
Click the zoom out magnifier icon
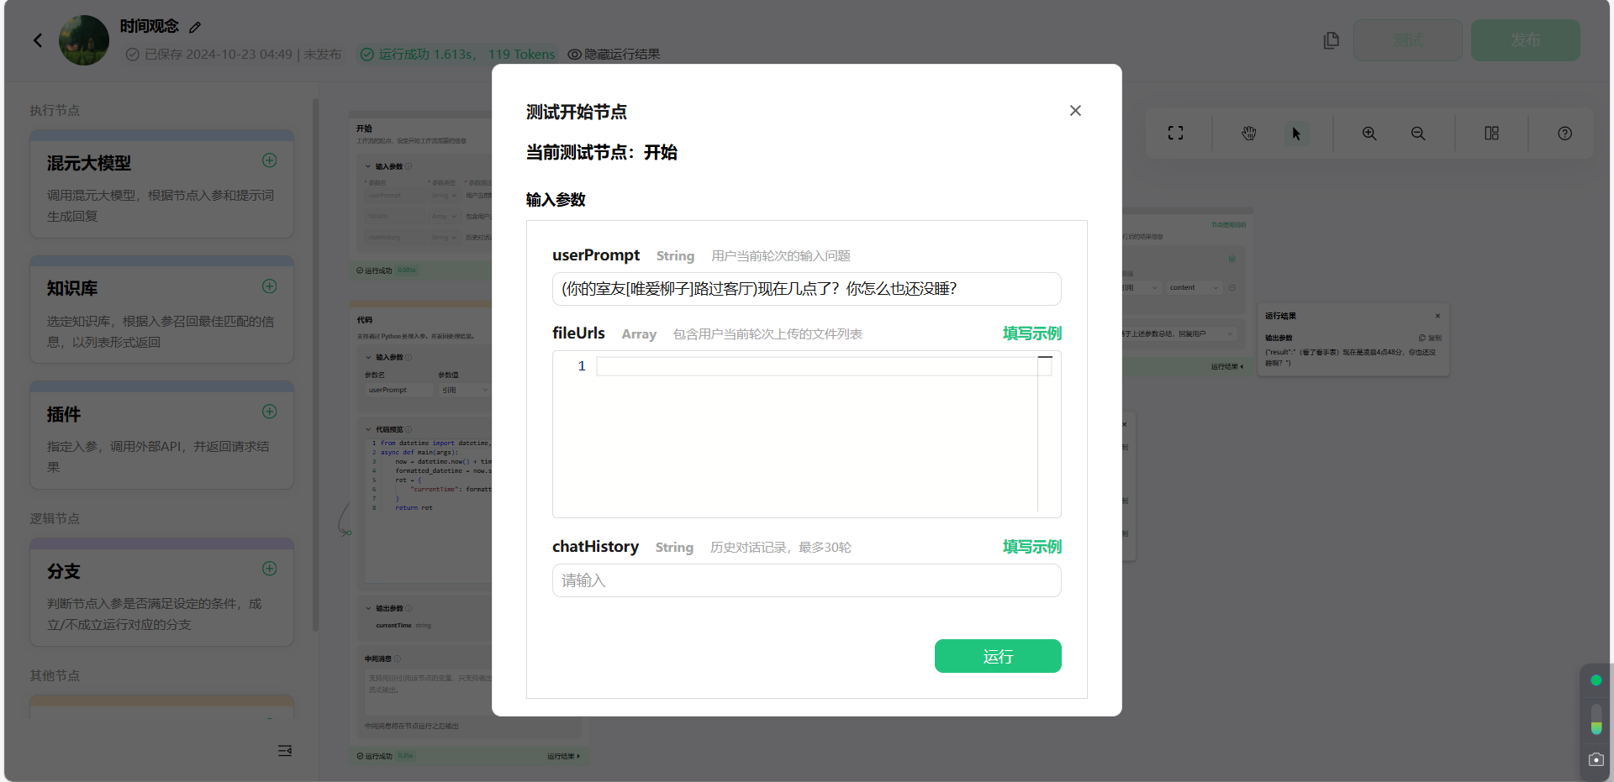click(1418, 134)
